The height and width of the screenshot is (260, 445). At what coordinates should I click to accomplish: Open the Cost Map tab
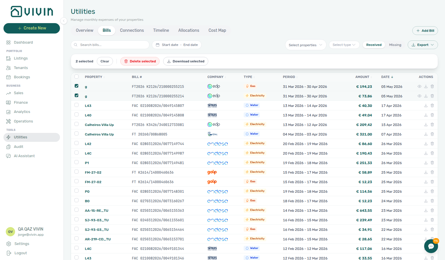coord(217,30)
